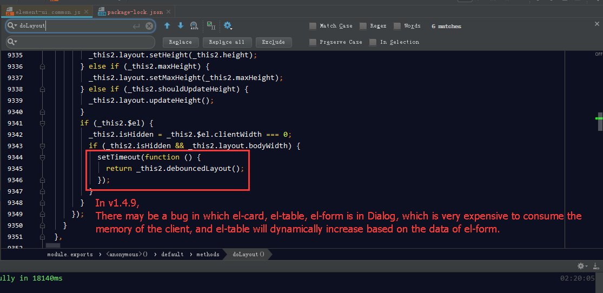The height and width of the screenshot is (293, 603).
Task: Clear the doLayout search field
Action: click(149, 26)
